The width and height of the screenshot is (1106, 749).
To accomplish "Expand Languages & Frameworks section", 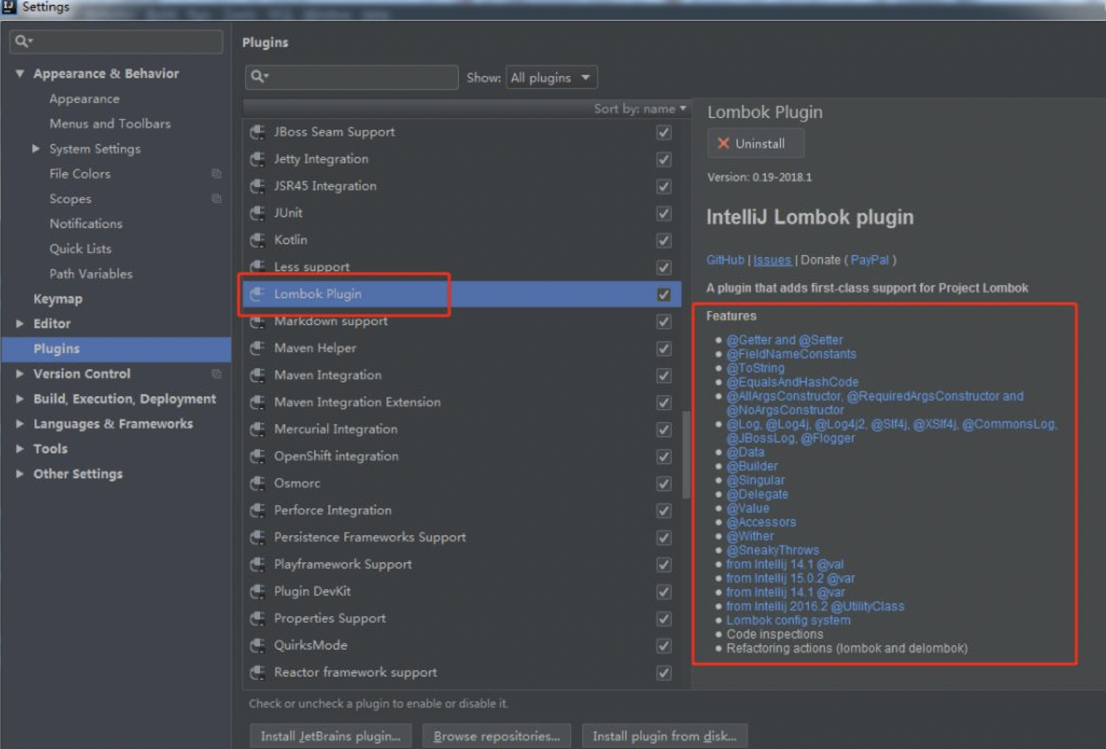I will [x=20, y=424].
